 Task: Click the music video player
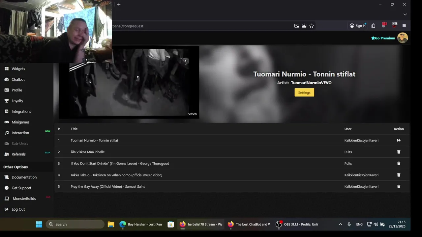(129, 82)
